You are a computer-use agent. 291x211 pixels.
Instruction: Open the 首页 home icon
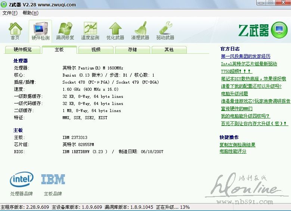[15, 31]
